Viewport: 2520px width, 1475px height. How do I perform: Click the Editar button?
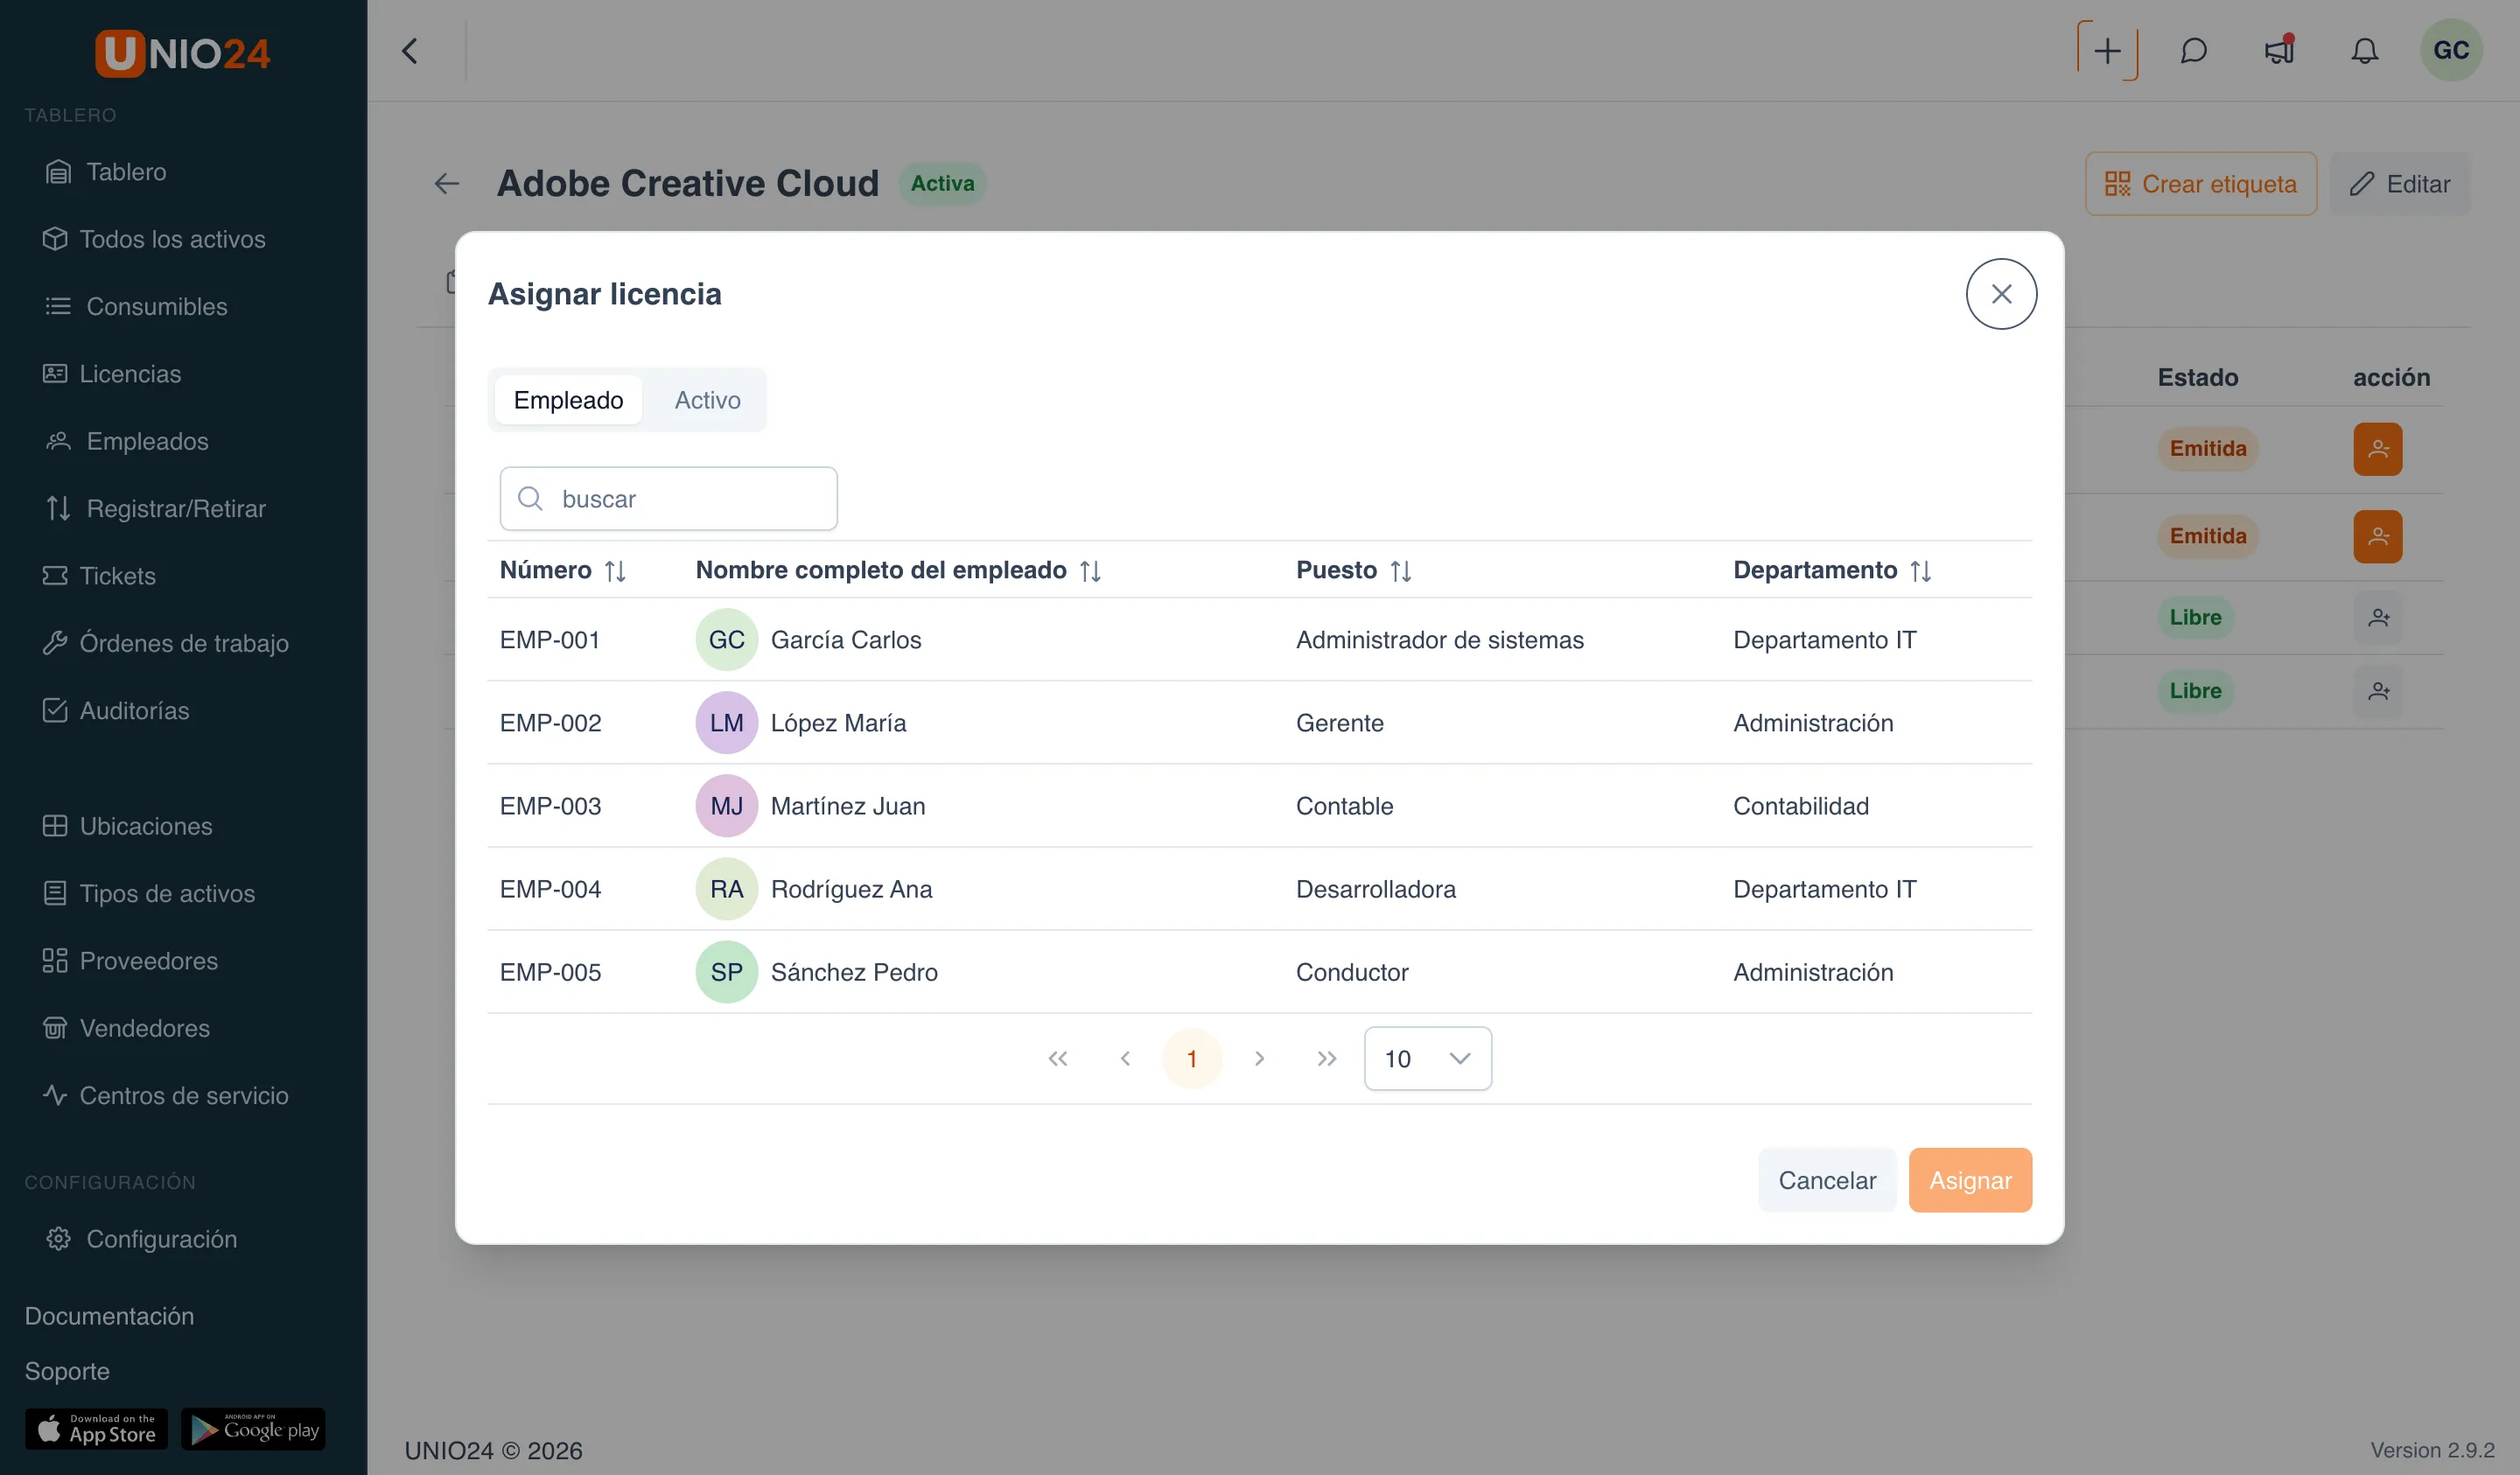pyautogui.click(x=2399, y=184)
